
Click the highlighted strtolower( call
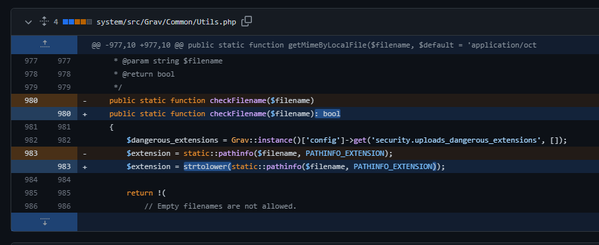[208, 166]
